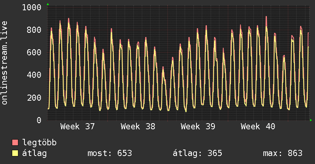This screenshot has width=315, height=164.
Task: Click the green arrow atop the y-axis
Action: coord(48,4)
